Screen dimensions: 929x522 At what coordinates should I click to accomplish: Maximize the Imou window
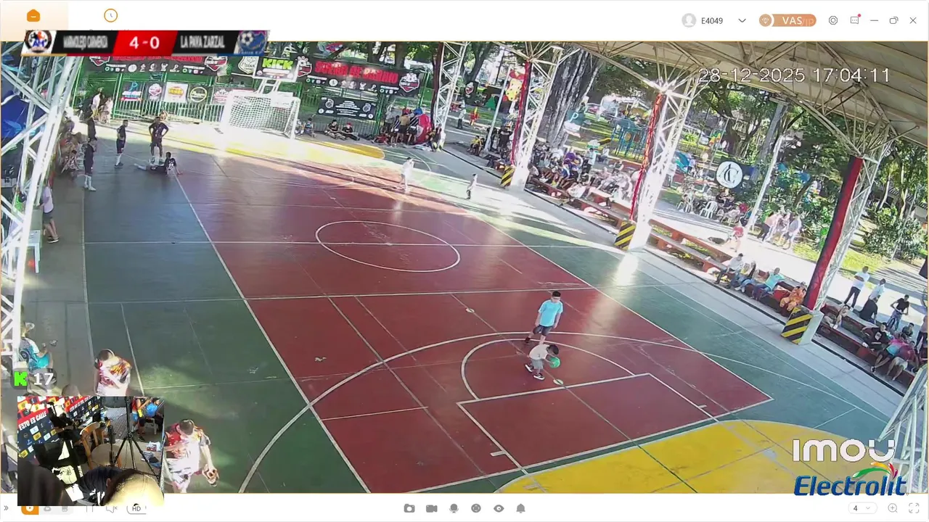[893, 20]
